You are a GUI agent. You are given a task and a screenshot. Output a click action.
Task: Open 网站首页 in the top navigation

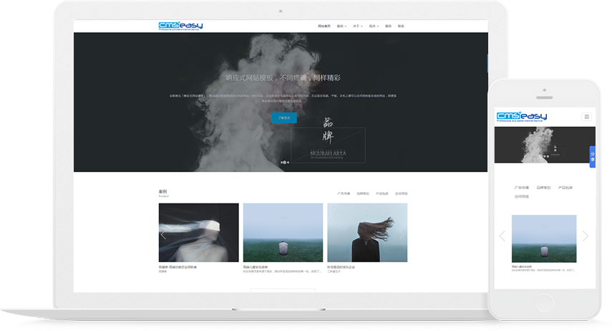tap(324, 26)
